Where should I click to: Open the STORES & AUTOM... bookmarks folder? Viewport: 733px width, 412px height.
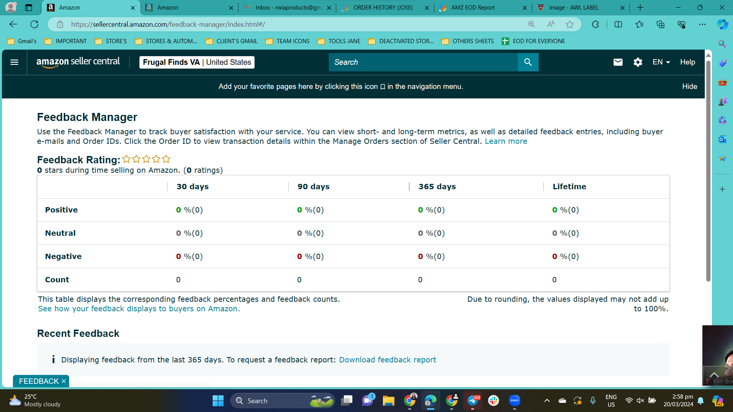coord(166,41)
